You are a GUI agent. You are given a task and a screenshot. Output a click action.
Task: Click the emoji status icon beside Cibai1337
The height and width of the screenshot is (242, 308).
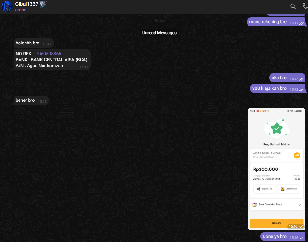click(43, 4)
